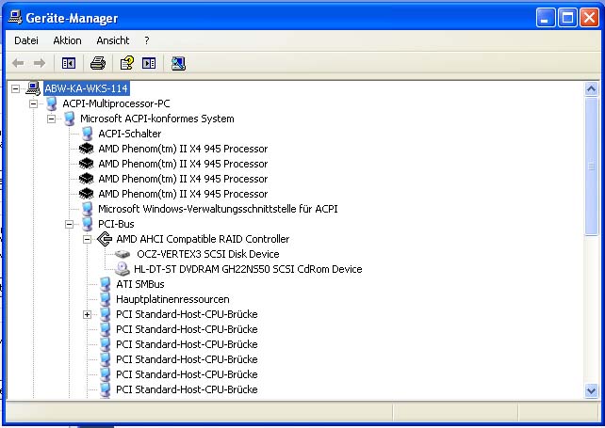The width and height of the screenshot is (605, 428).
Task: Click the Forward arrow toolbar button
Action: point(40,63)
